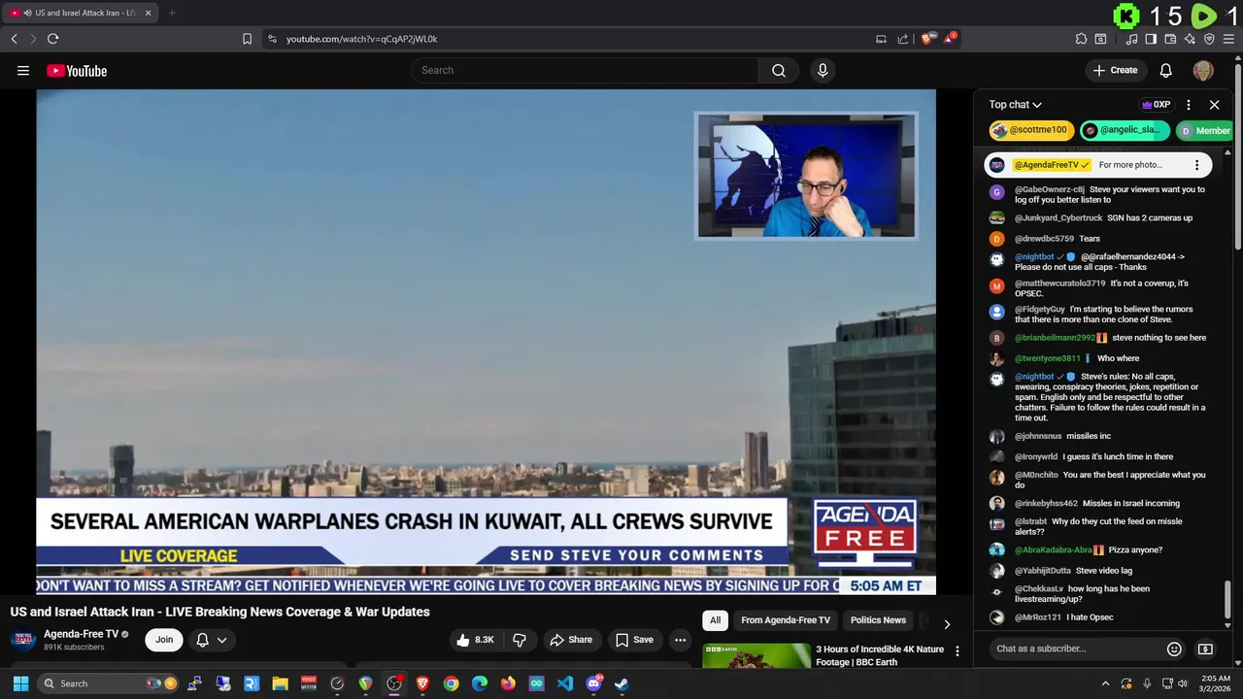Click the Windows taskbar search box
This screenshot has width=1243, height=699.
[109, 683]
